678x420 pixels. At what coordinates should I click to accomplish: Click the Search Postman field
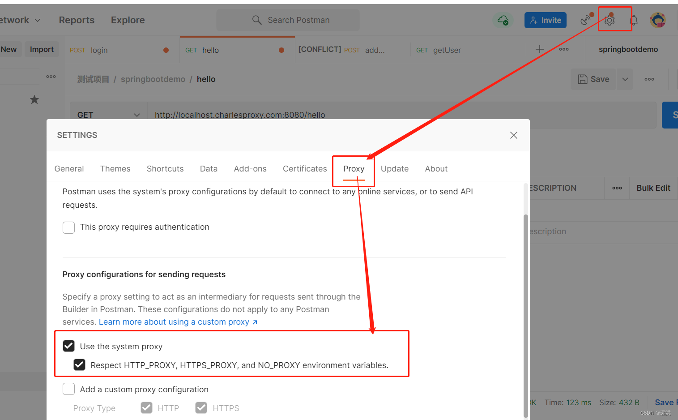(288, 20)
